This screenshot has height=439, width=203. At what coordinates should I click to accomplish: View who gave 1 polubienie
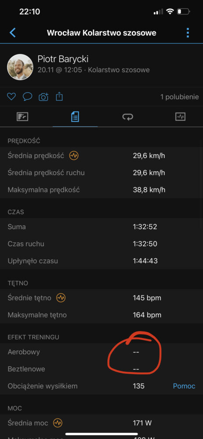pyautogui.click(x=179, y=97)
